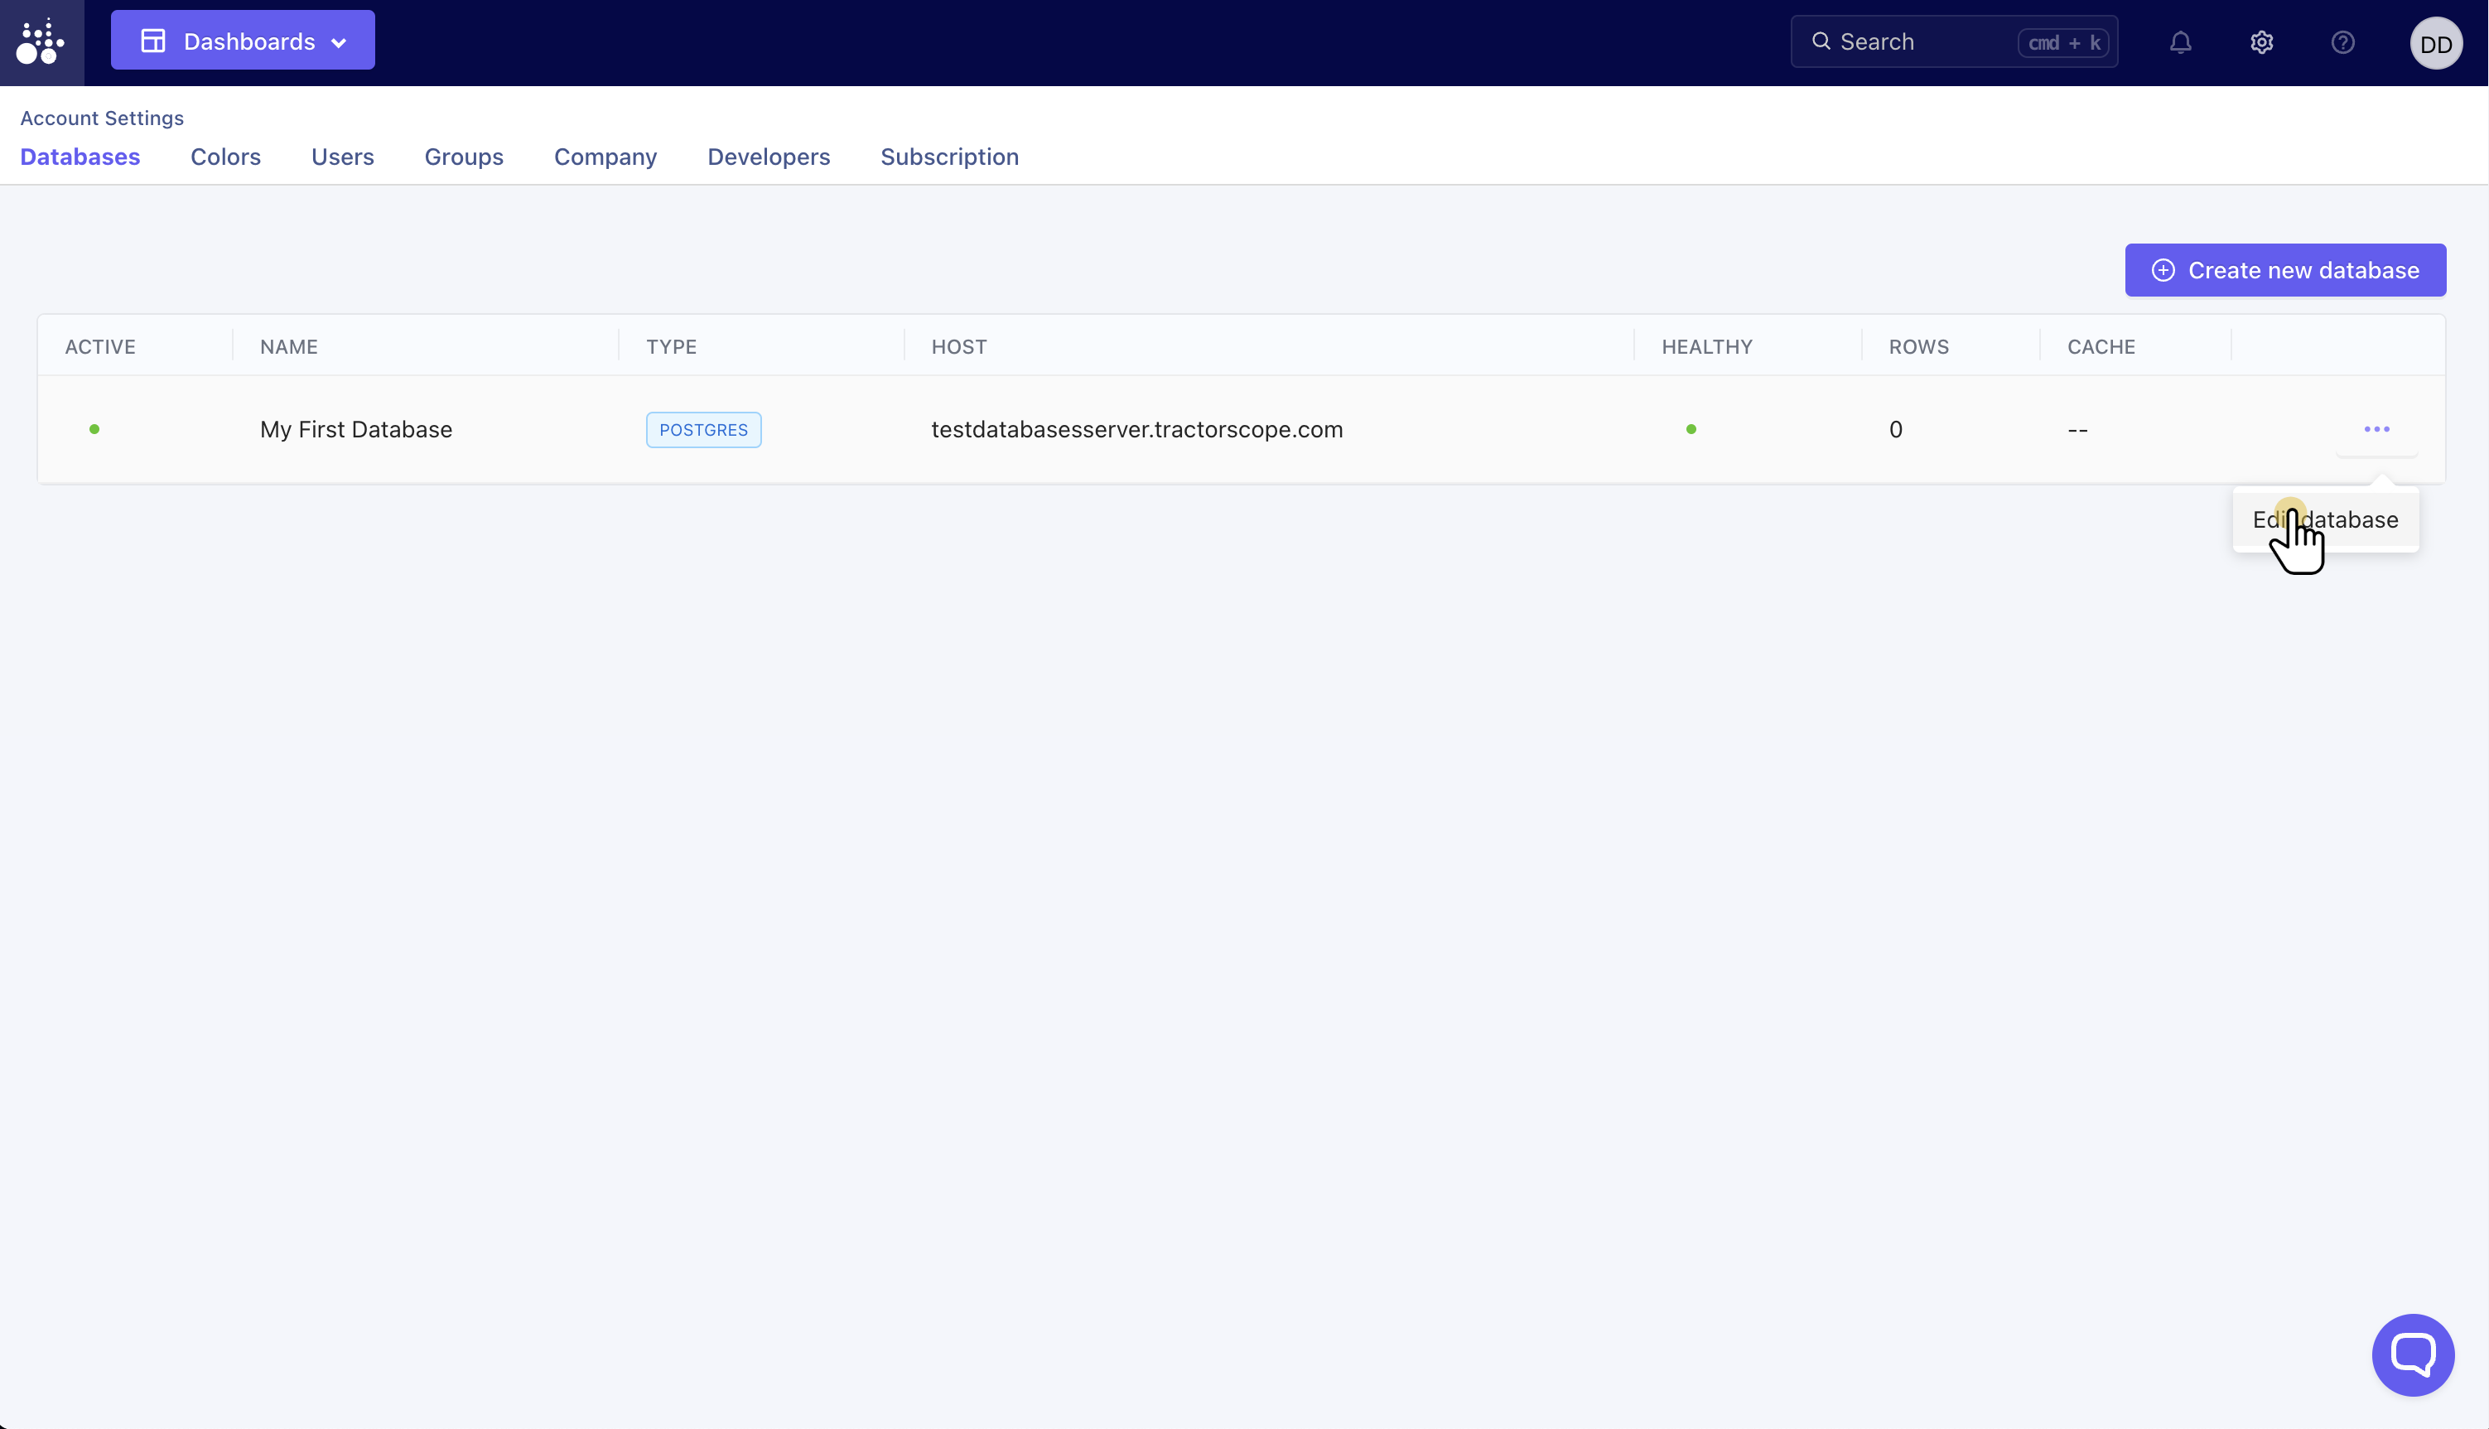Viewport: 2489px width, 1429px height.
Task: Open the Developers tab
Action: [x=768, y=157]
